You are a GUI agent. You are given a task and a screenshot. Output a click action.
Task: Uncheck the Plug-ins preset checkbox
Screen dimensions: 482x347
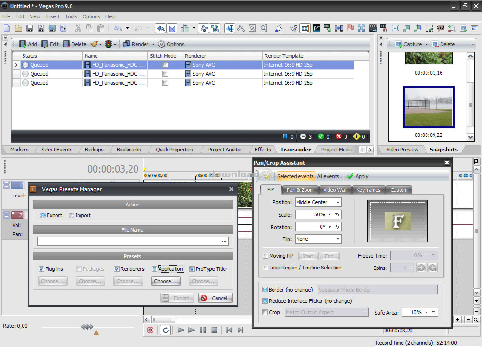(x=41, y=269)
